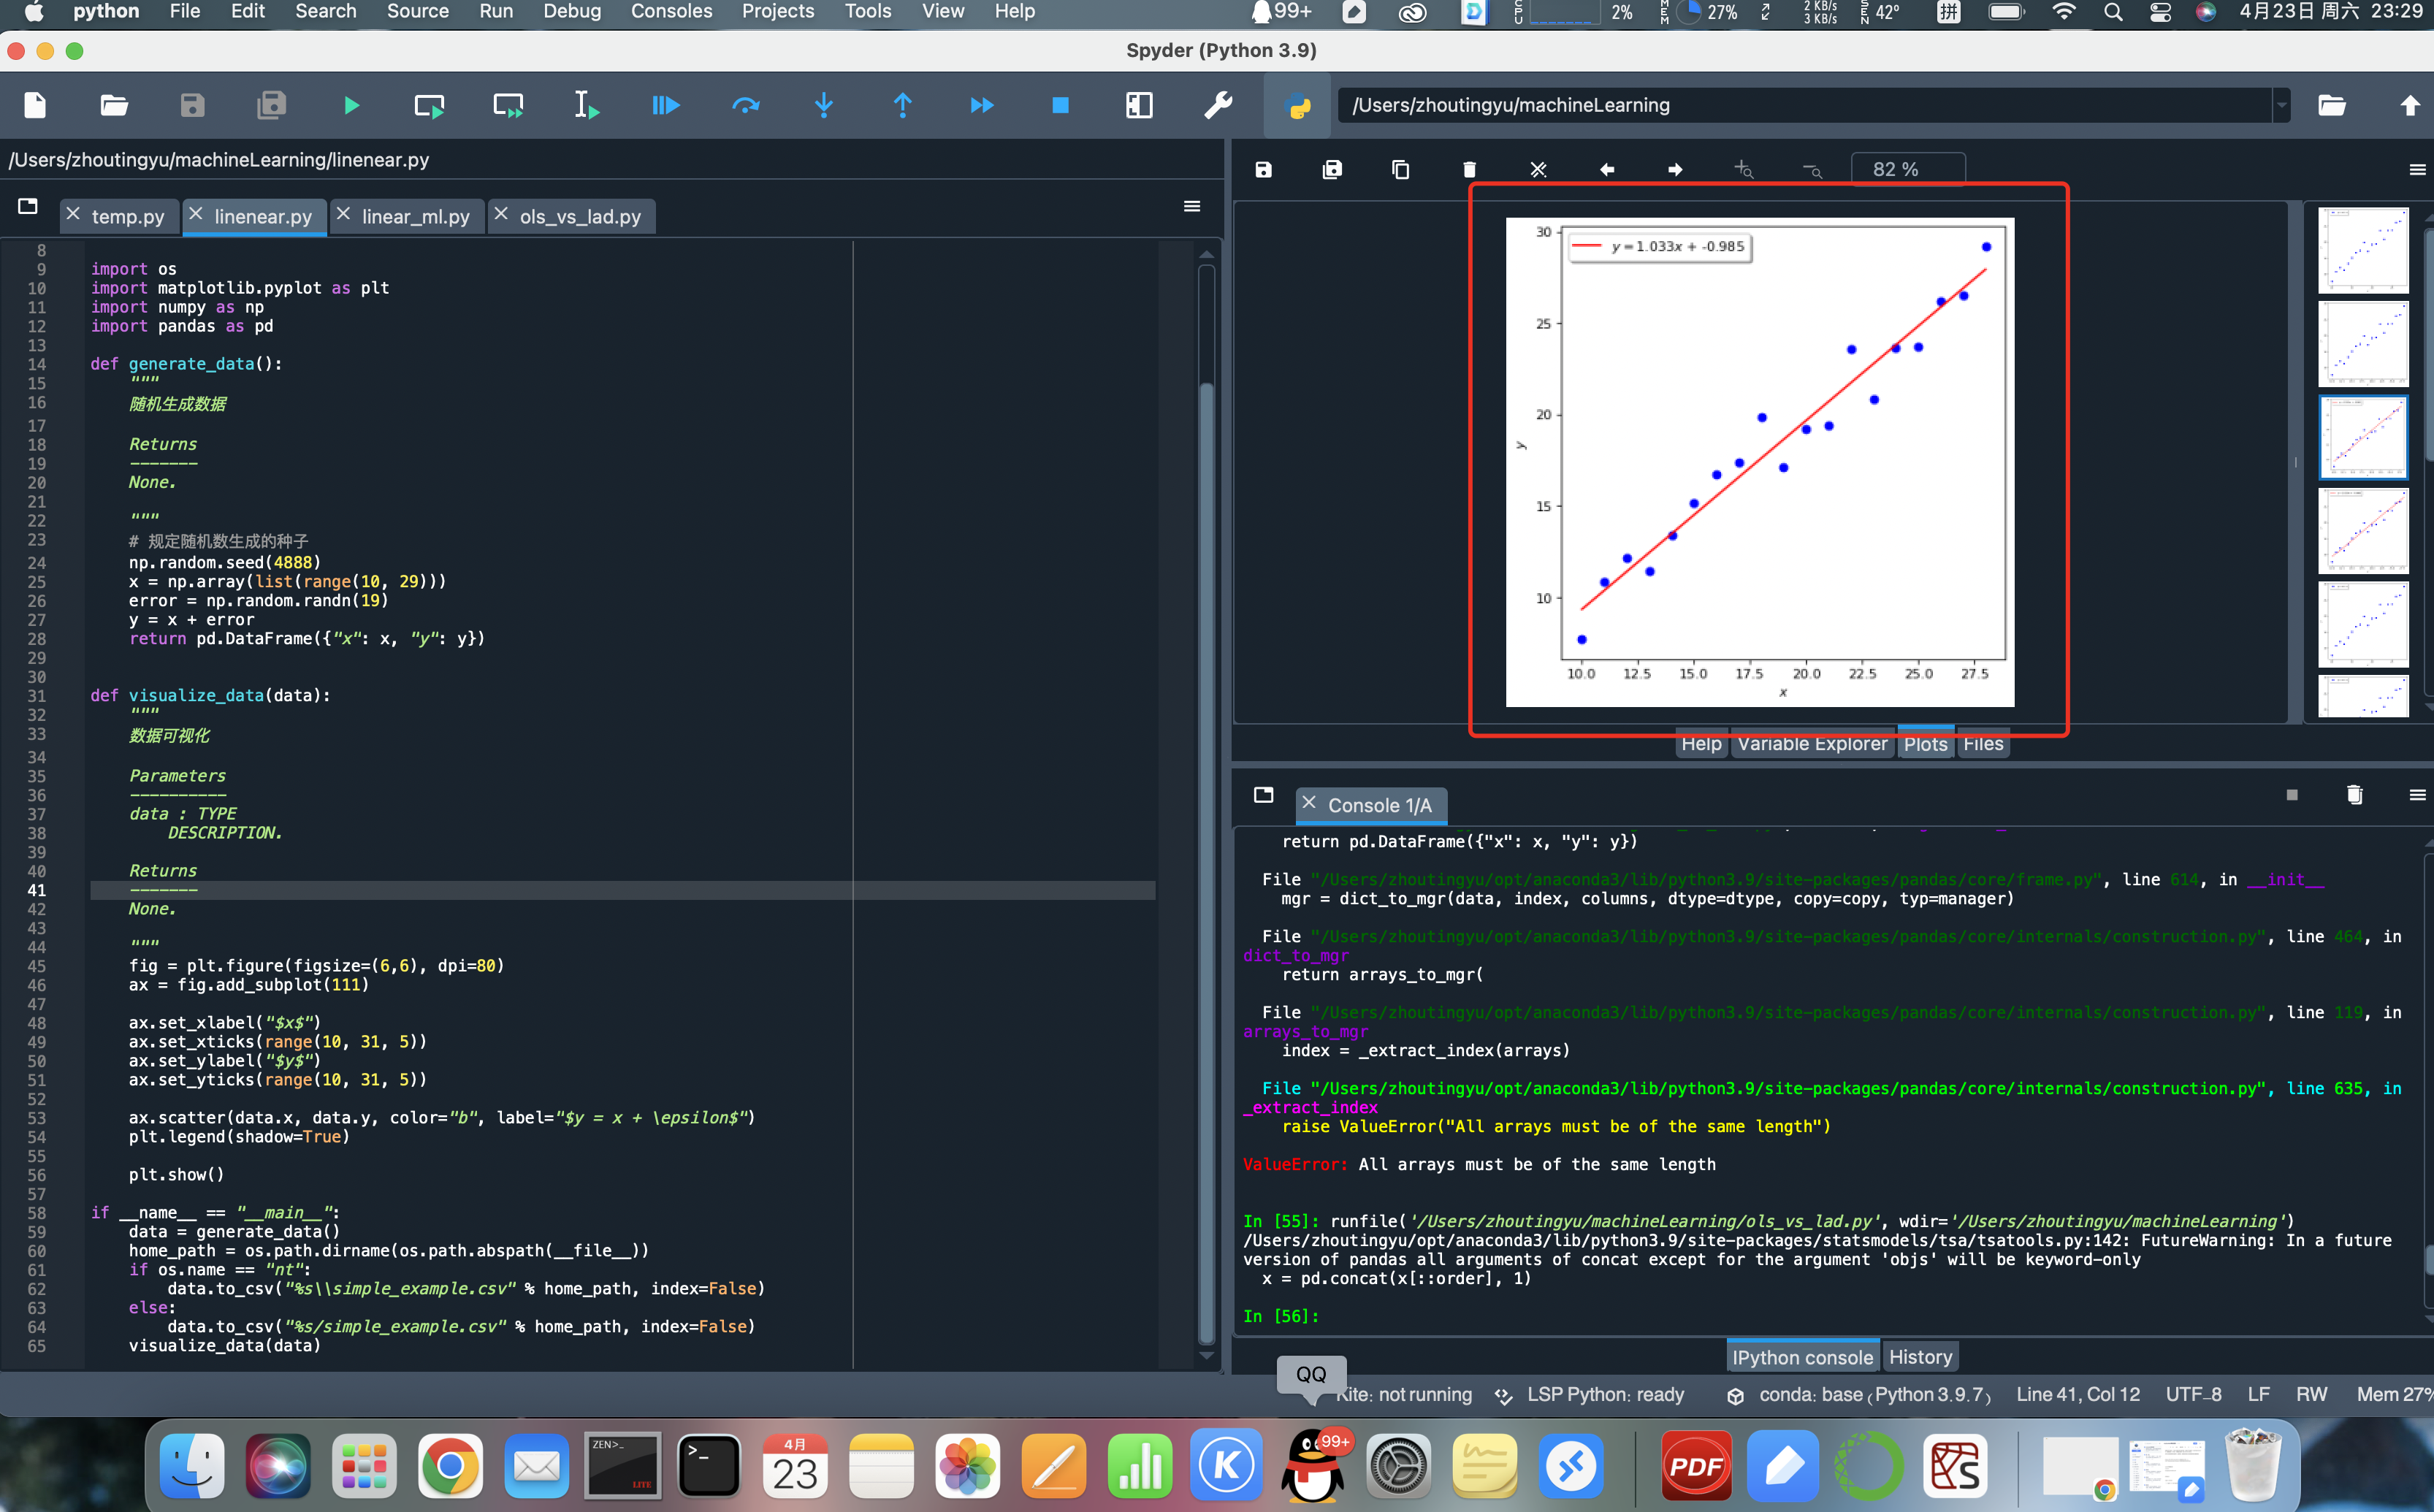Run selection or current line icon
Viewport: 2434px width, 1512px height.
coord(587,105)
